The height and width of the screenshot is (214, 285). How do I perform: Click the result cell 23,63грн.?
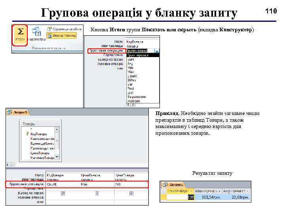point(236,197)
